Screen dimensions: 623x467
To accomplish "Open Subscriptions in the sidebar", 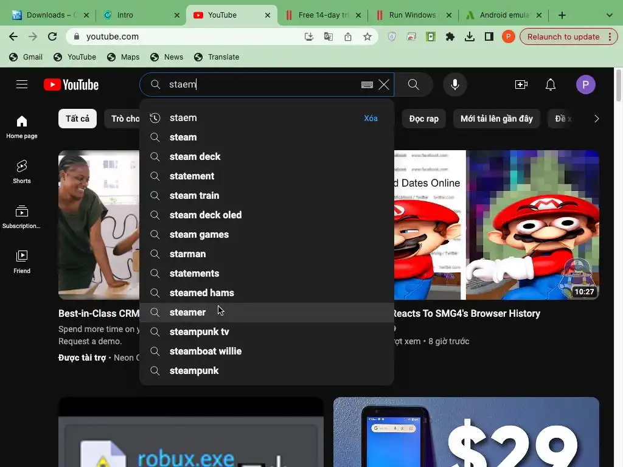I will 22,217.
